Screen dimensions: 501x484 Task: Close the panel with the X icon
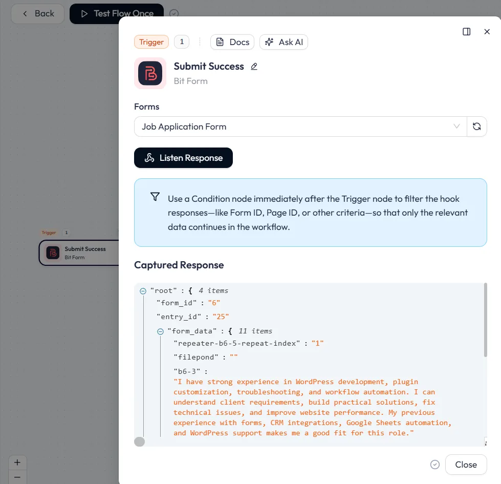point(487,32)
